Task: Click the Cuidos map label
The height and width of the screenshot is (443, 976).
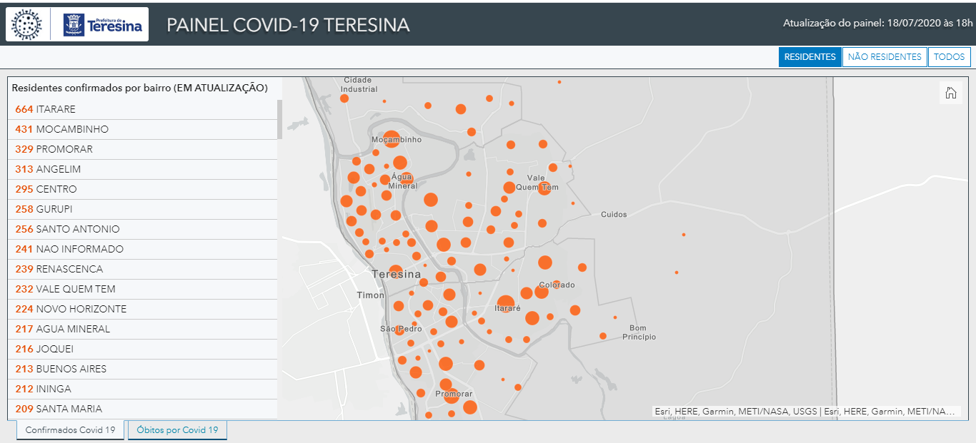Action: point(614,214)
